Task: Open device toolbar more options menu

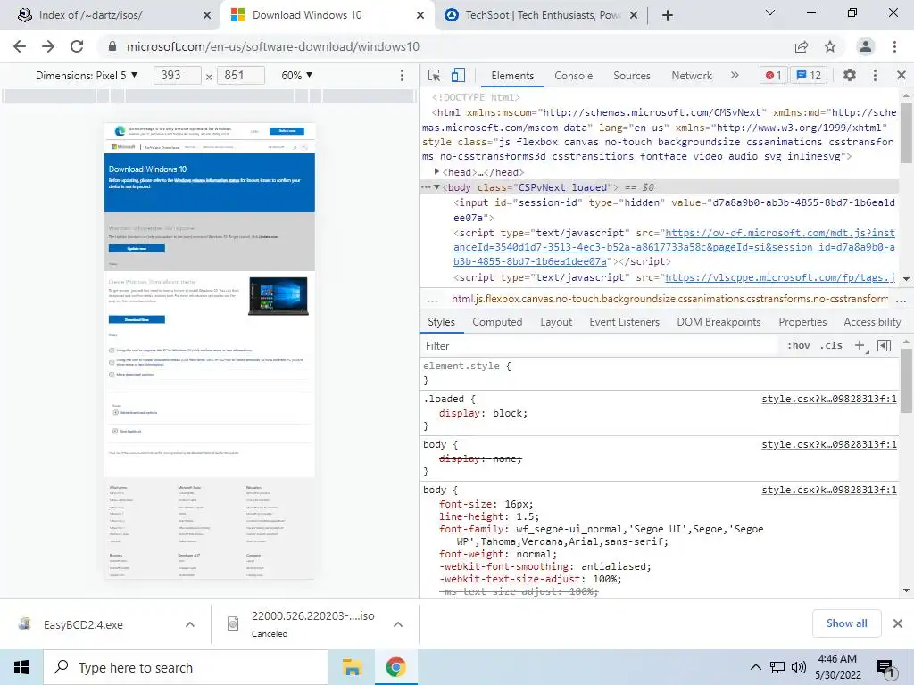Action: [x=402, y=75]
